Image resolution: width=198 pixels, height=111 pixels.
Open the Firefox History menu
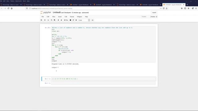[12, 1]
